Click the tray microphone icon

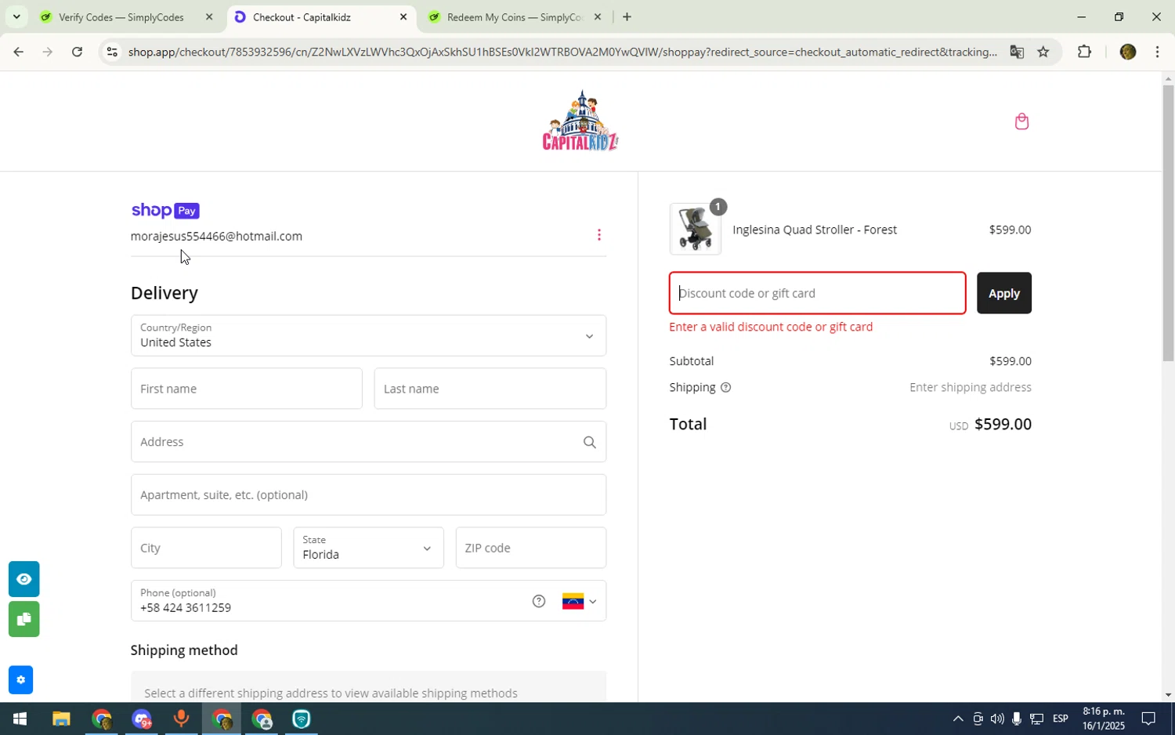1016,719
